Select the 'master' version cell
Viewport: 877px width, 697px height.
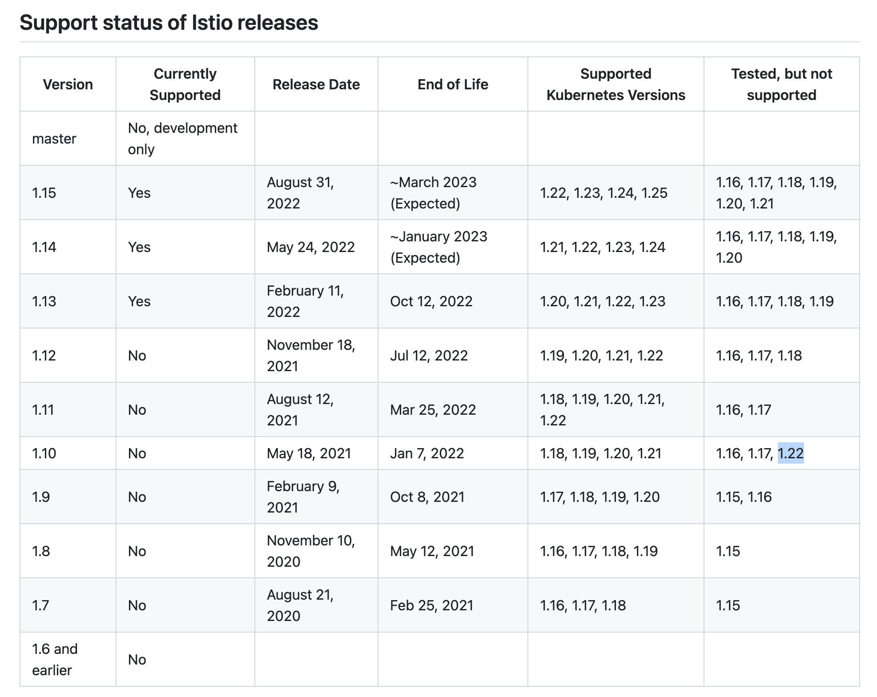pyautogui.click(x=68, y=138)
